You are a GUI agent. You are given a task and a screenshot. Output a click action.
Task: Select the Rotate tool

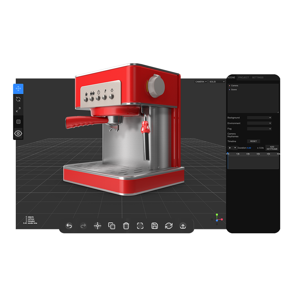(x=18, y=99)
